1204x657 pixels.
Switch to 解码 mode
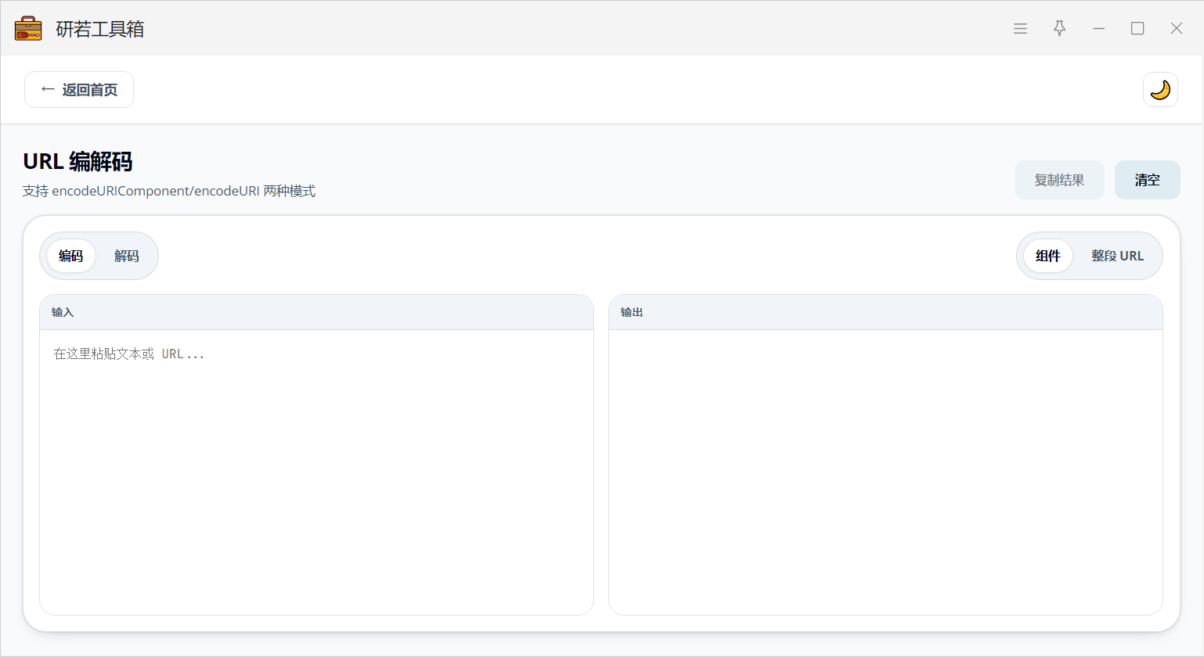pyautogui.click(x=126, y=256)
